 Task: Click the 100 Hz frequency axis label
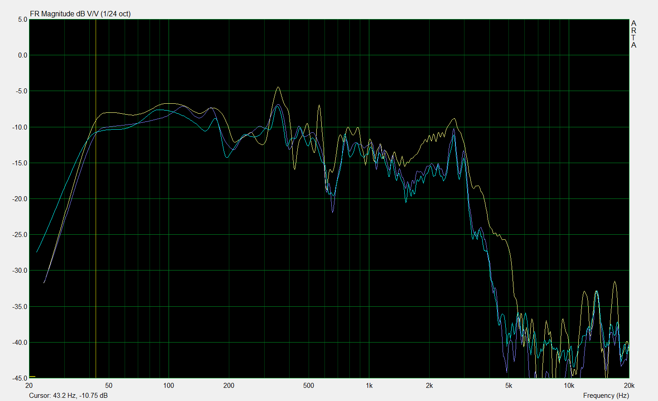tap(169, 386)
